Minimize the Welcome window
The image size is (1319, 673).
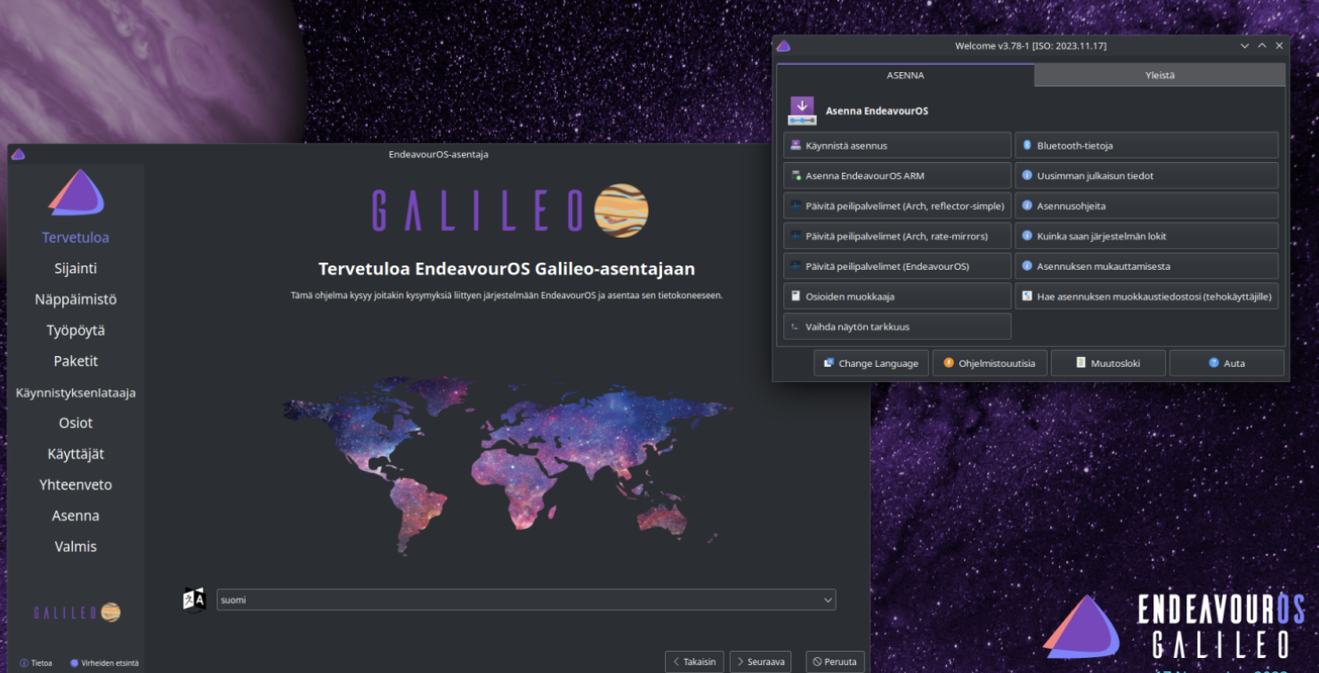click(x=1244, y=45)
